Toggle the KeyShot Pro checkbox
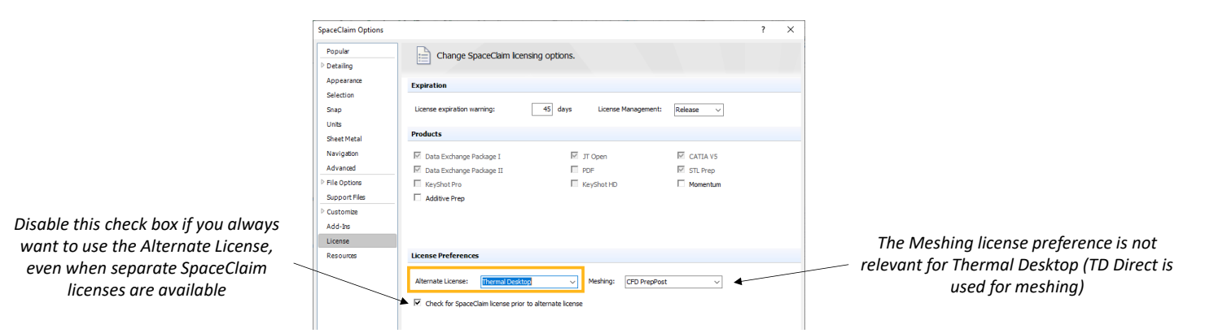The image size is (1214, 333). pos(418,184)
